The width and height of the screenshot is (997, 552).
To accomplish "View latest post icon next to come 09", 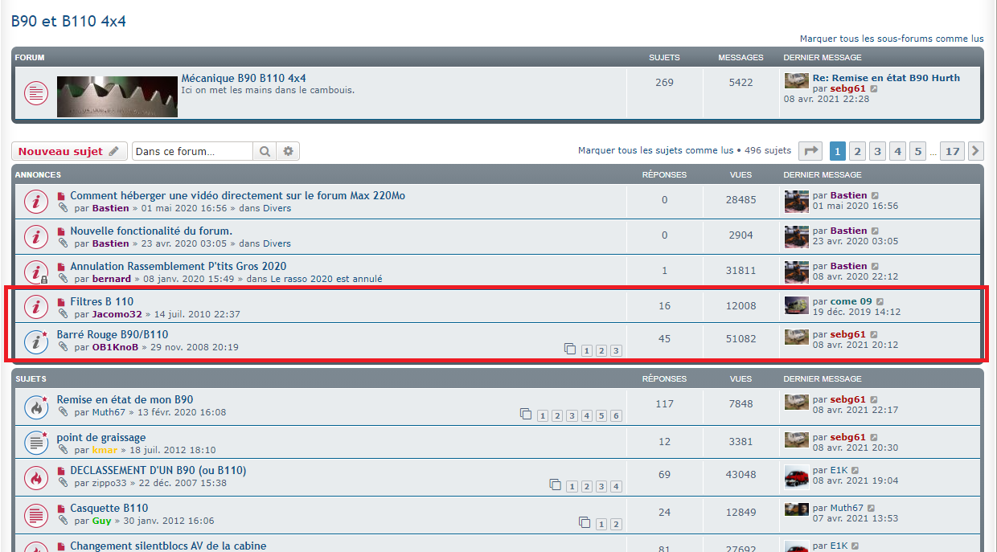I will [x=880, y=302].
